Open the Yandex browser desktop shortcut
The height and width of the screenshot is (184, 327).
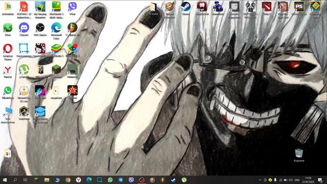(x=8, y=70)
